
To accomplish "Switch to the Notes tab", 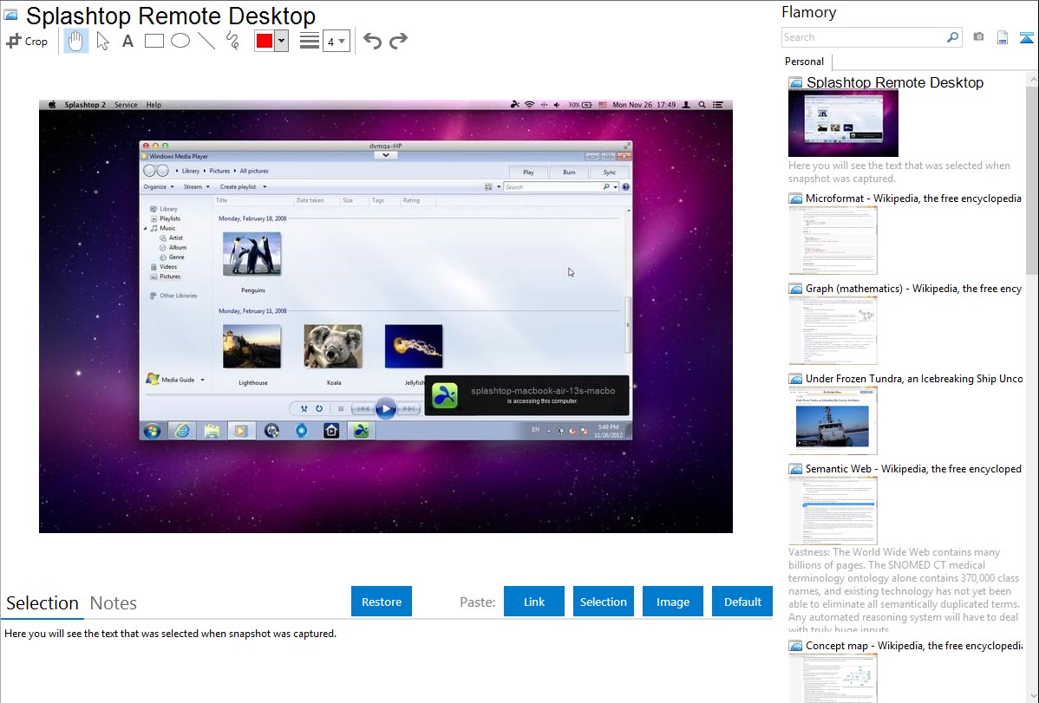I will 114,603.
